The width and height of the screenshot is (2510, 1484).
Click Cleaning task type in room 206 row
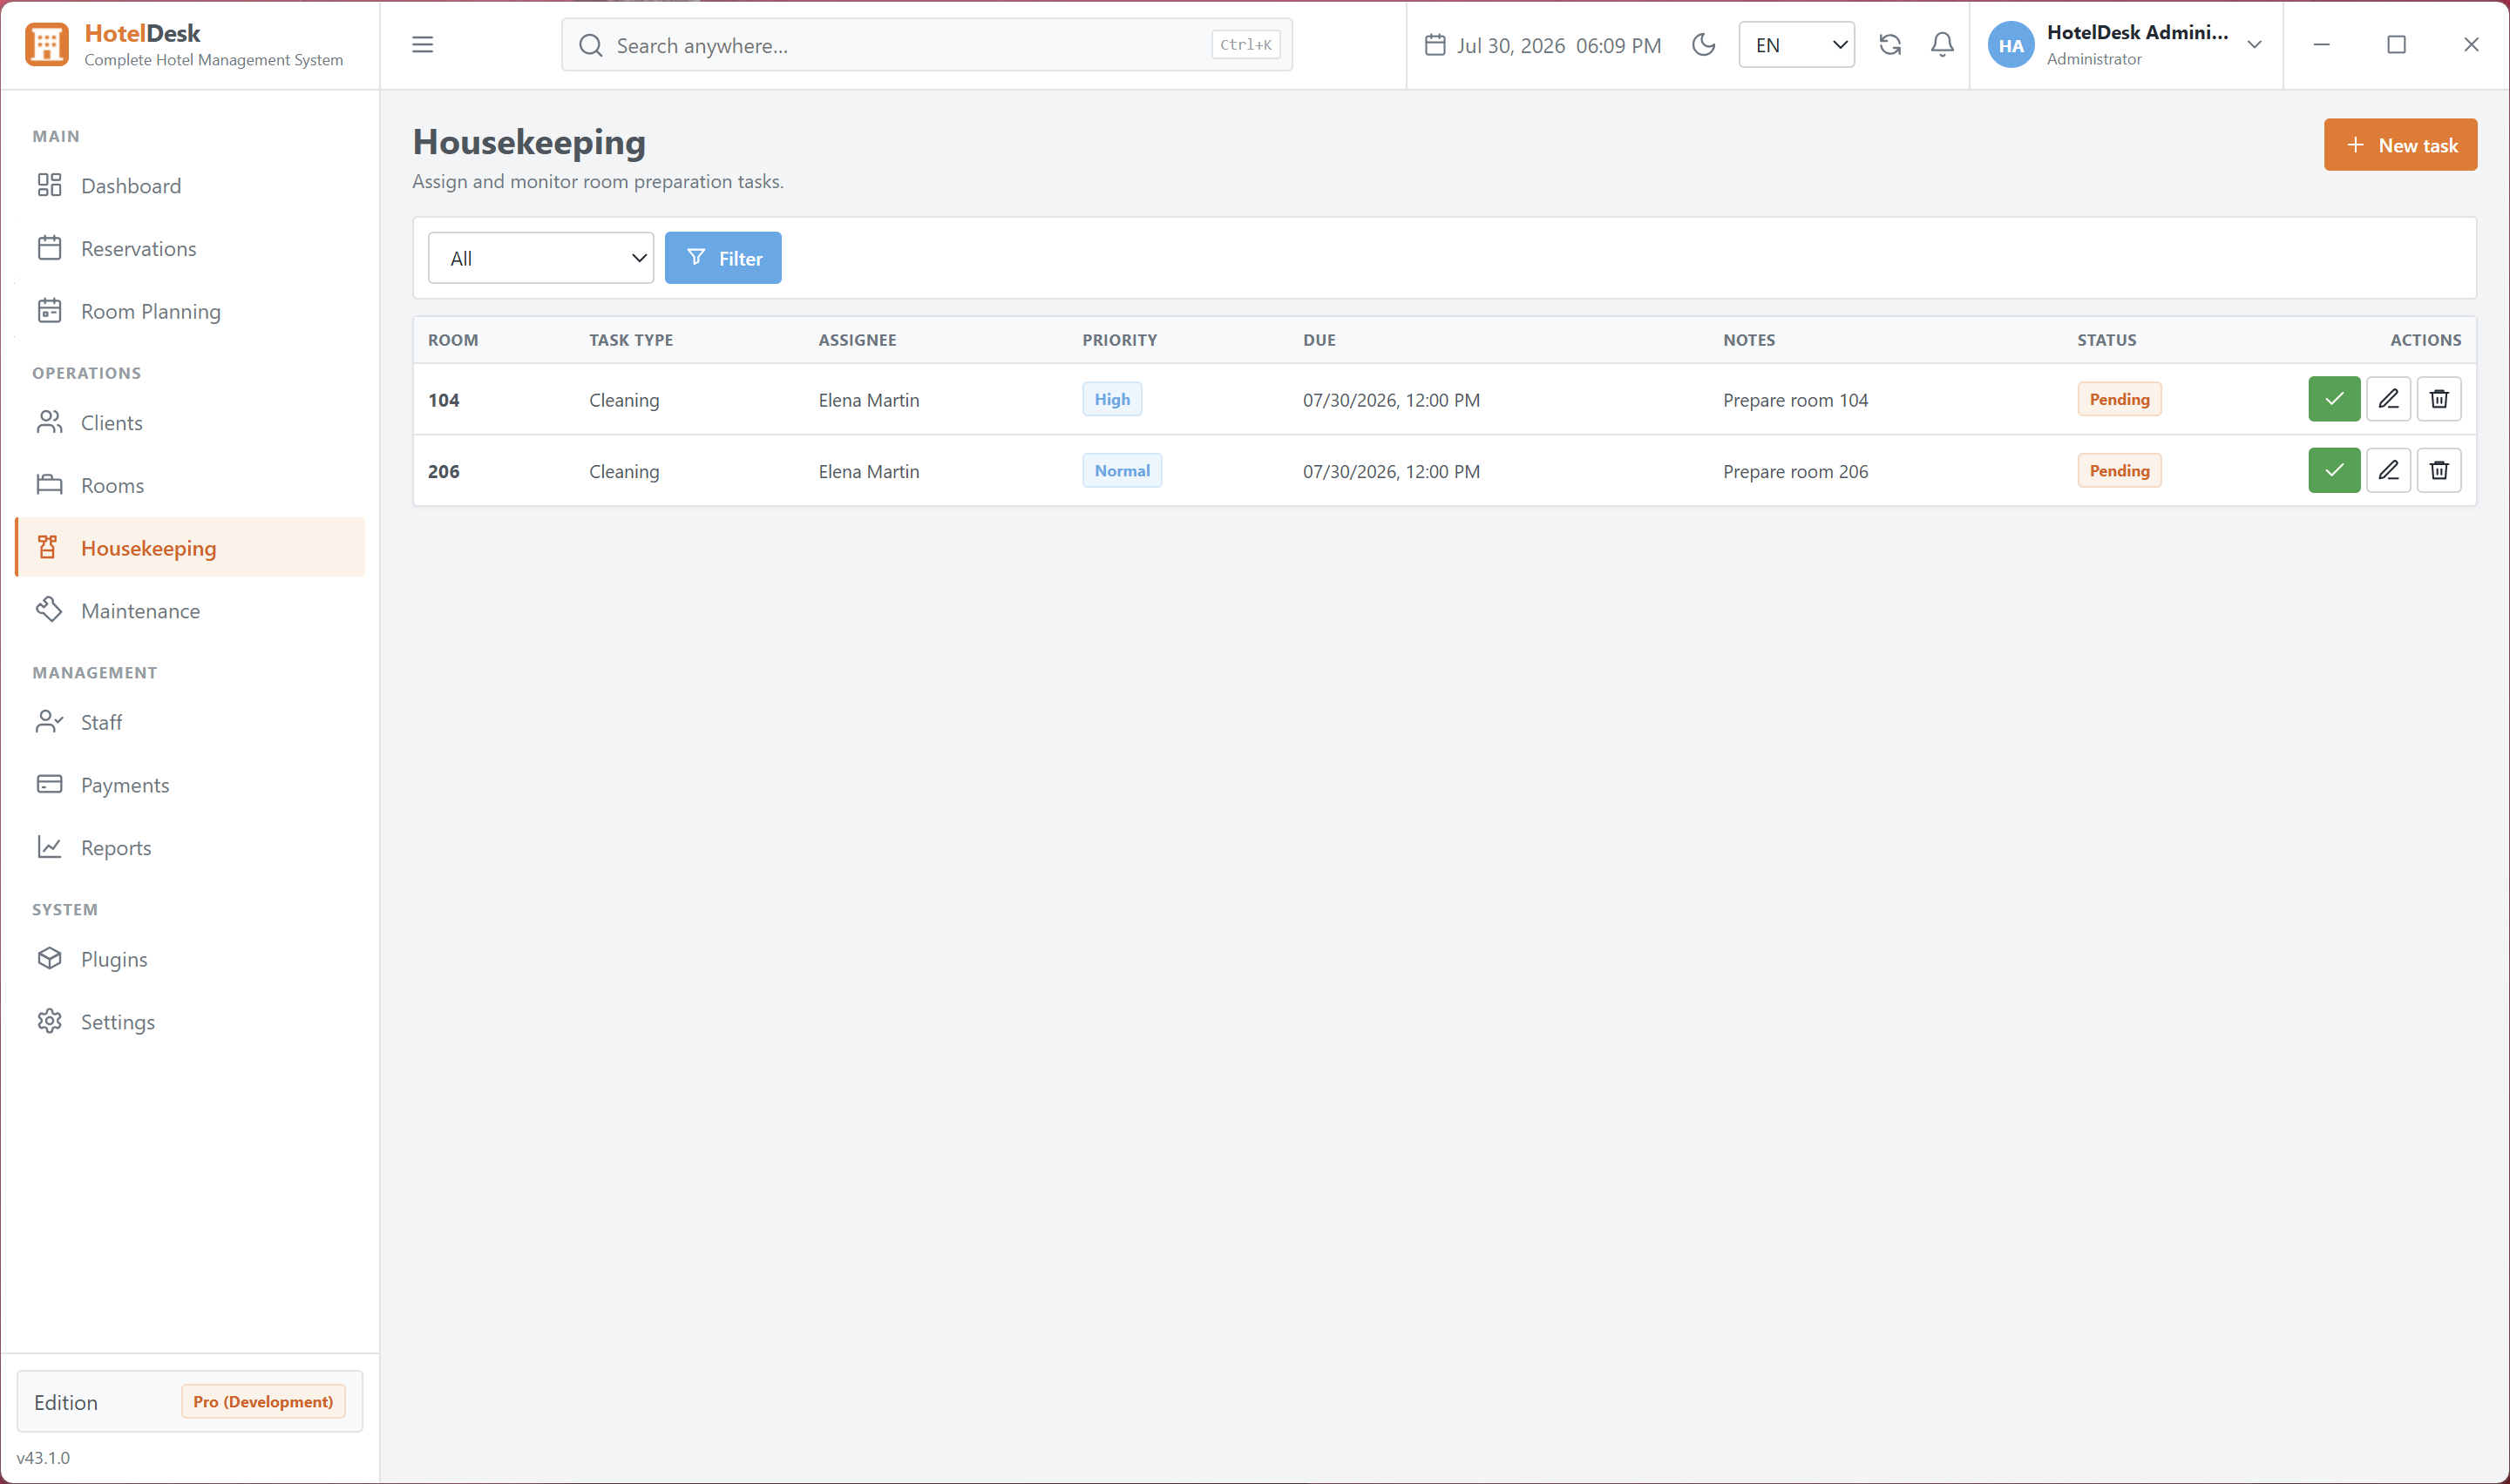pyautogui.click(x=624, y=471)
